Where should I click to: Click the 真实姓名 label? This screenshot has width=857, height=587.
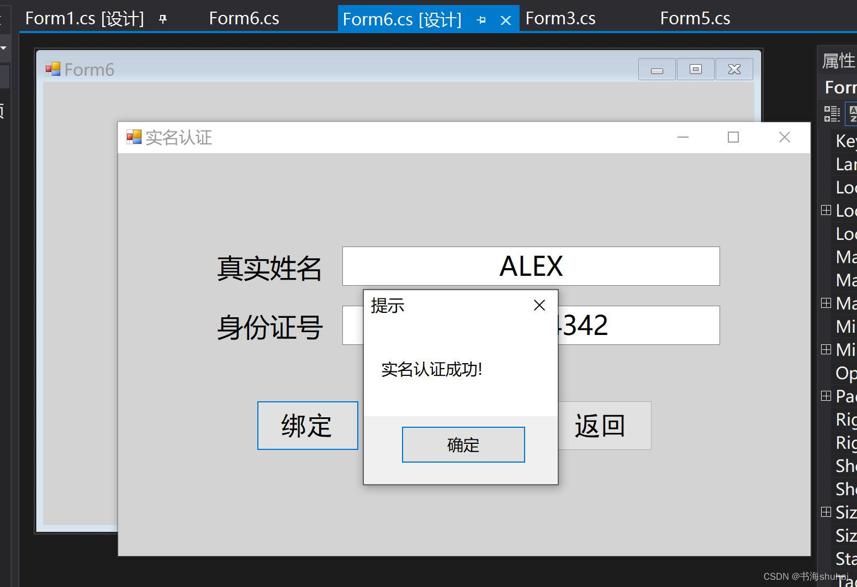tap(269, 268)
